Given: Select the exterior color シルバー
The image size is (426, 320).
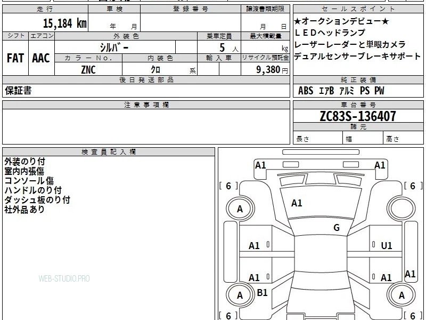Looking at the screenshot, I should [x=114, y=48].
